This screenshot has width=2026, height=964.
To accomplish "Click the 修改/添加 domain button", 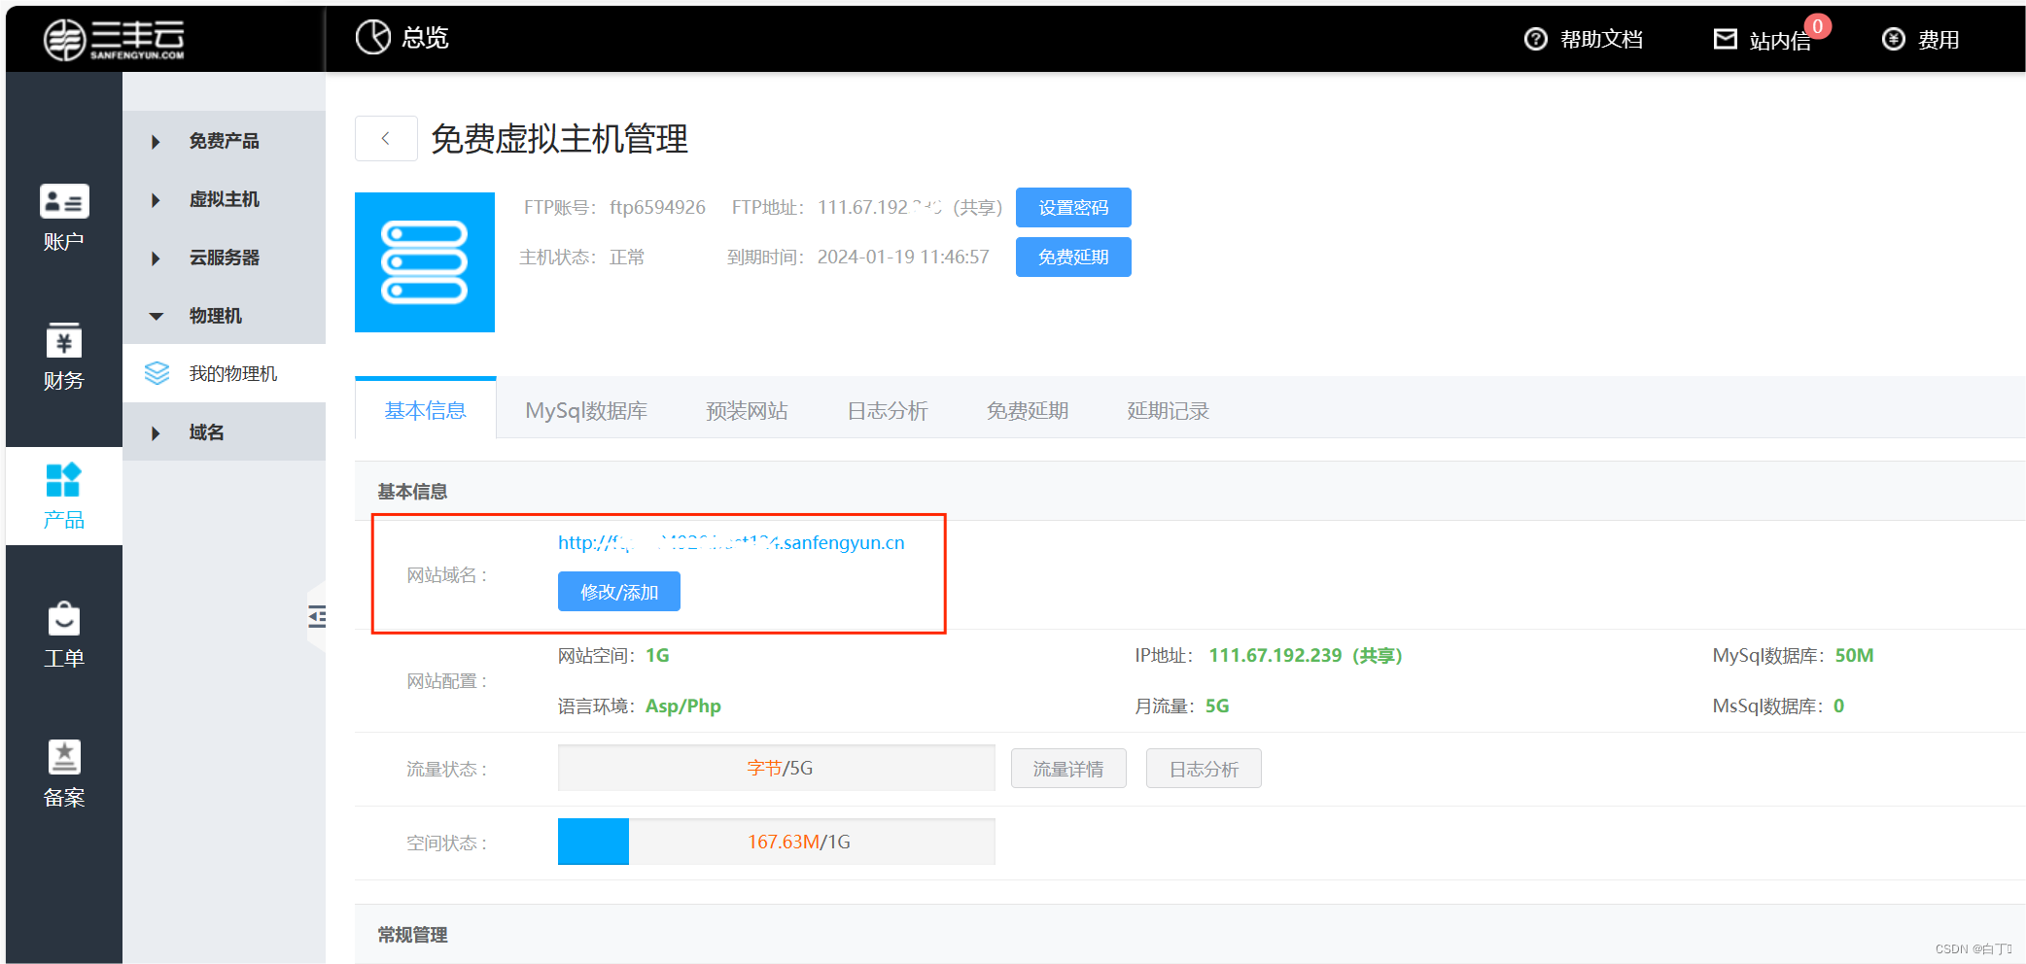I will pyautogui.click(x=619, y=592).
